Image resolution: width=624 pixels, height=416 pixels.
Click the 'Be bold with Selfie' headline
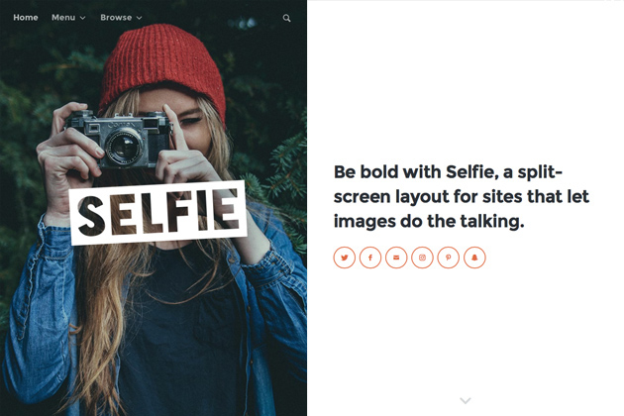click(462, 197)
